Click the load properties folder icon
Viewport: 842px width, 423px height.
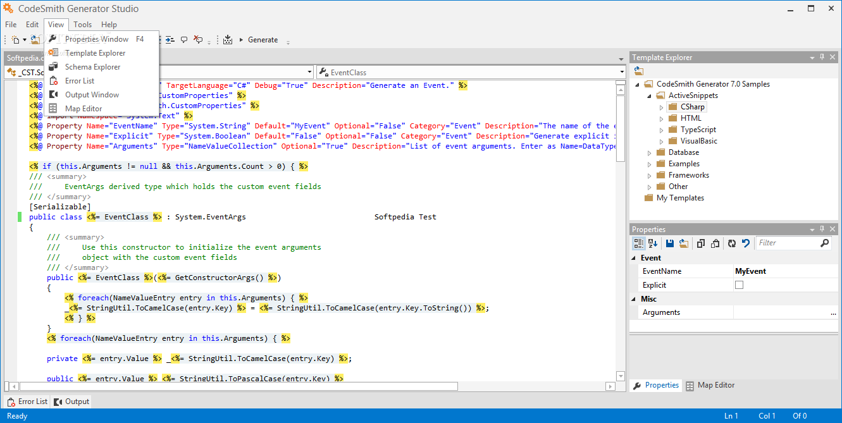coord(684,243)
